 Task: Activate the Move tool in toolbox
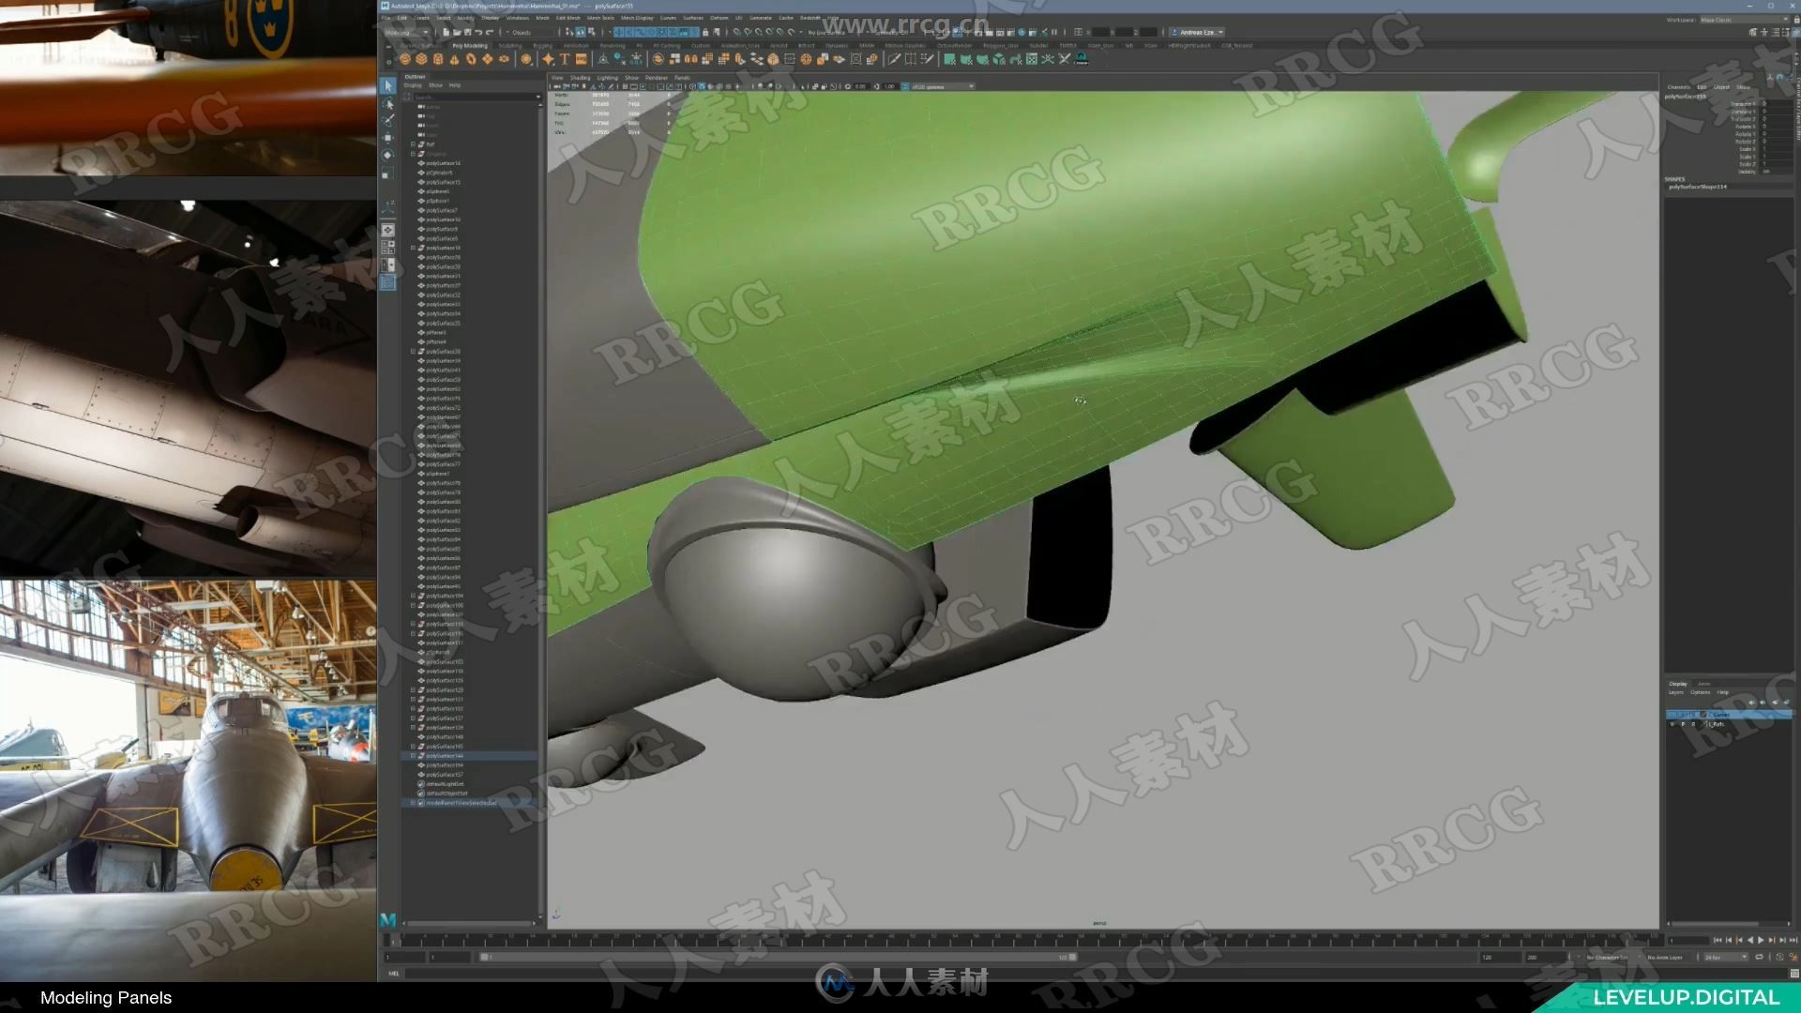[388, 138]
